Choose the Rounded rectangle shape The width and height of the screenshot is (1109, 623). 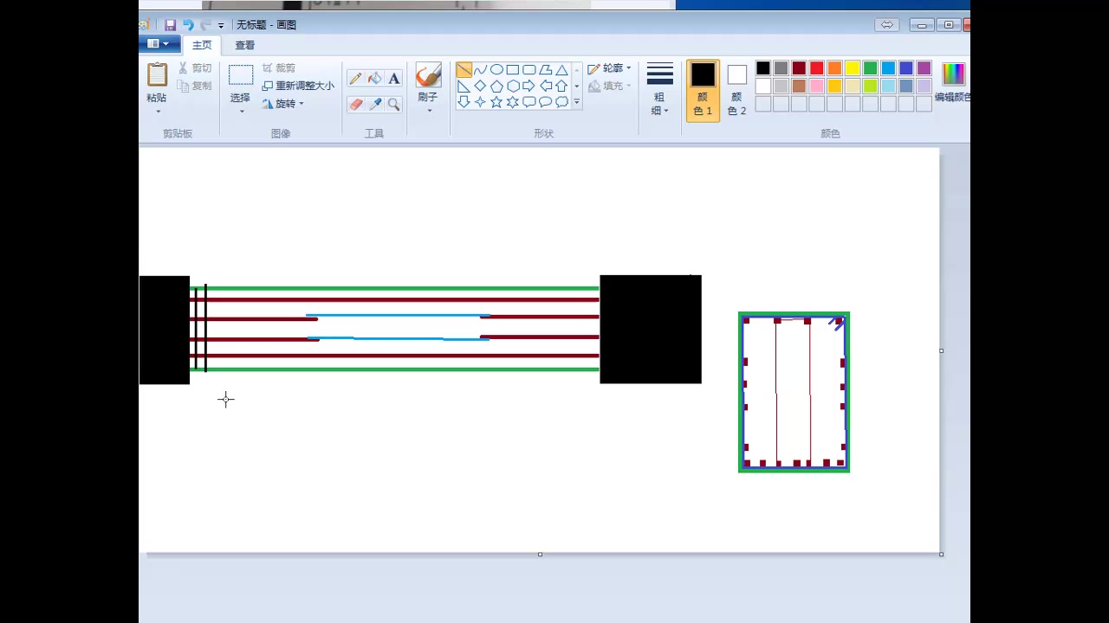pos(529,70)
